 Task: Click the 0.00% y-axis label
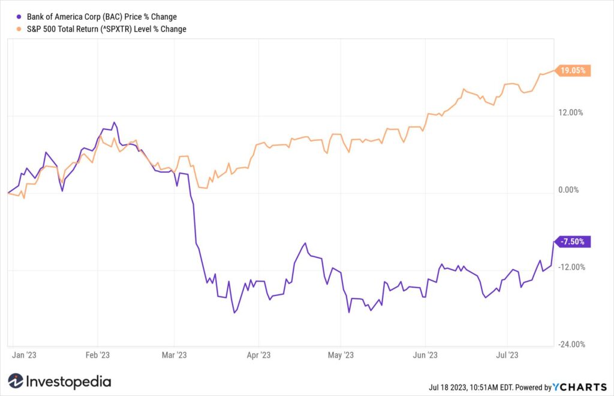pyautogui.click(x=568, y=190)
